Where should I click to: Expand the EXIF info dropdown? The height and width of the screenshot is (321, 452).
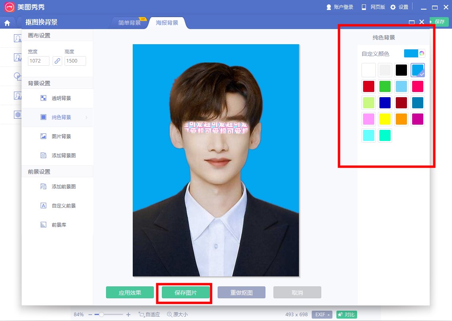(322, 315)
